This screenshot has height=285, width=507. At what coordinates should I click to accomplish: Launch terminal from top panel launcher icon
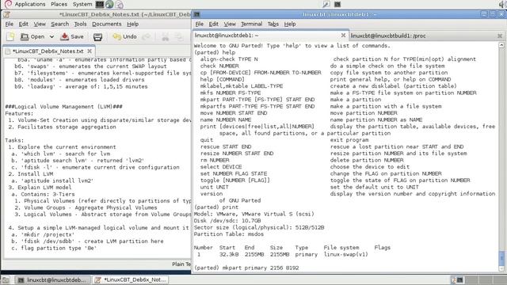(x=100, y=4)
